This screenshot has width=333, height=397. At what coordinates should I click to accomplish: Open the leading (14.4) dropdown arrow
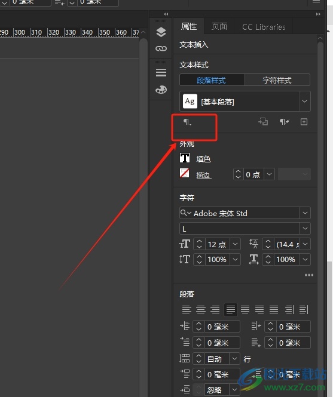coord(305,244)
